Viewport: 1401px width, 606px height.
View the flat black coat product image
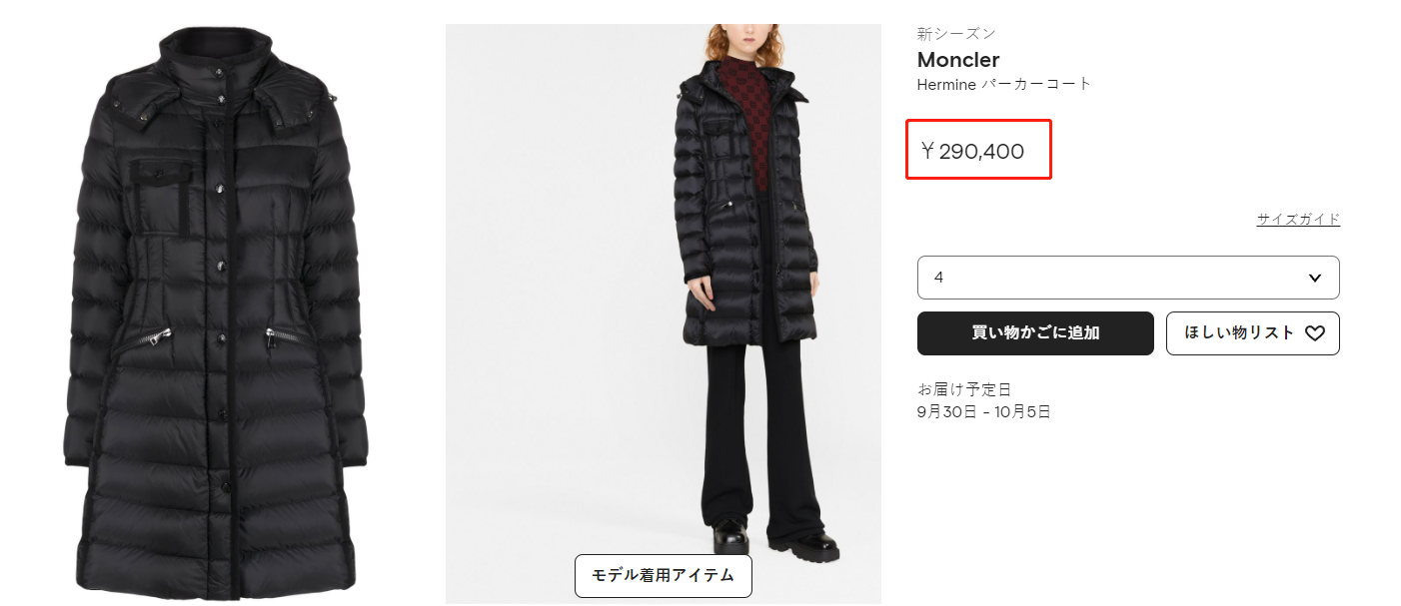click(x=218, y=312)
